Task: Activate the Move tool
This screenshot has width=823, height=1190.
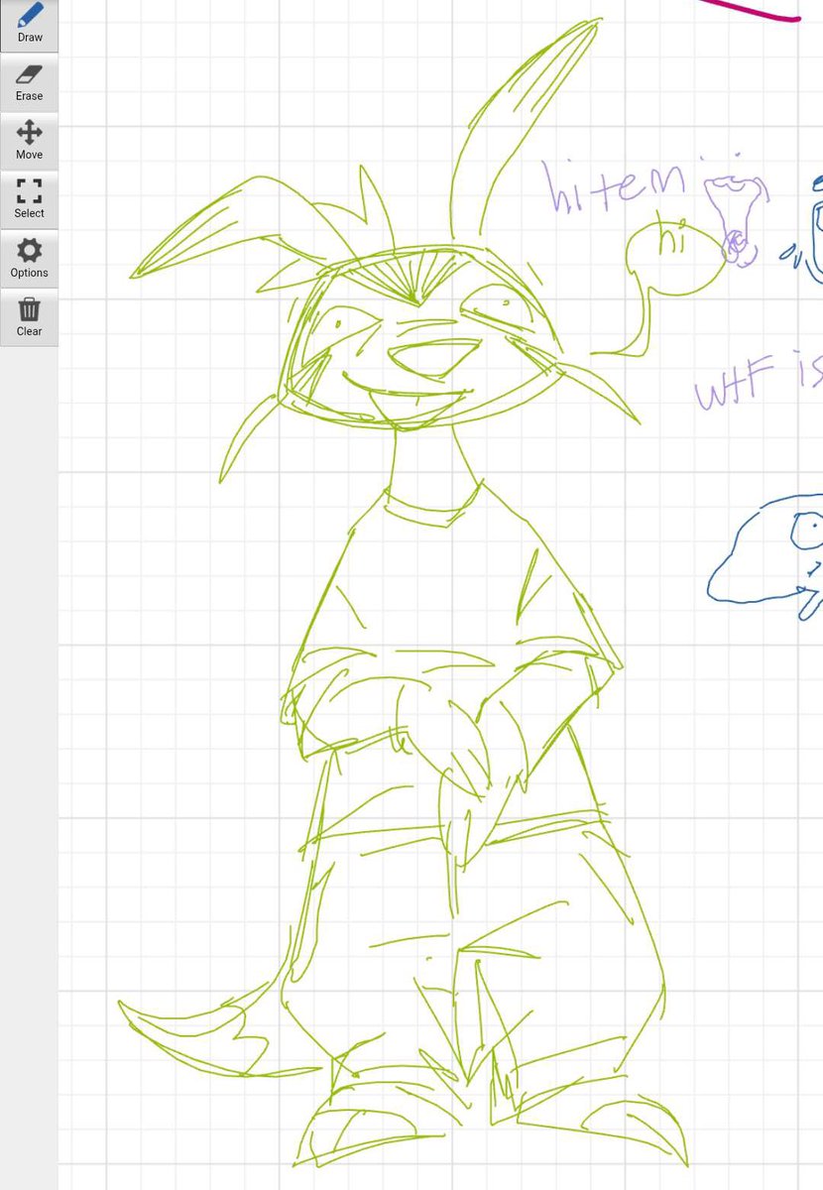Action: click(29, 141)
